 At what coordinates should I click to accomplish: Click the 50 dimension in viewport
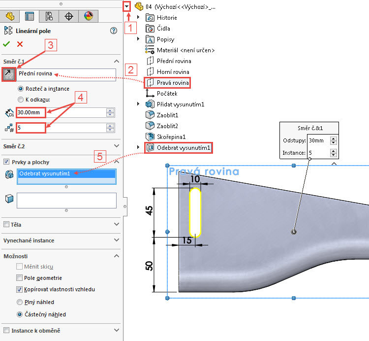(x=150, y=266)
